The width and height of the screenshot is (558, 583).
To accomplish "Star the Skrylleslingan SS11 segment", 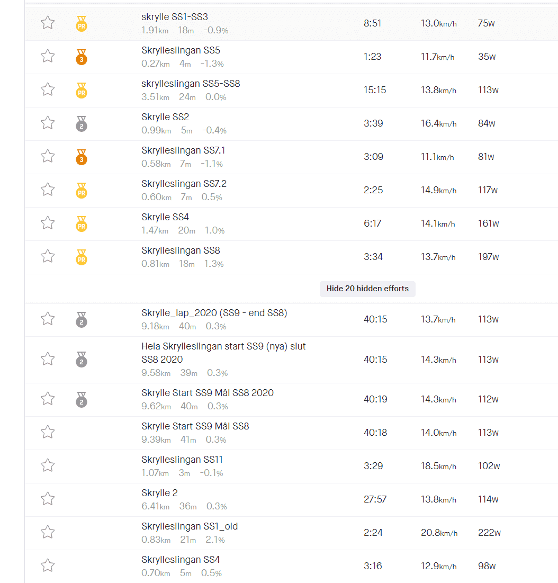I will click(x=48, y=465).
